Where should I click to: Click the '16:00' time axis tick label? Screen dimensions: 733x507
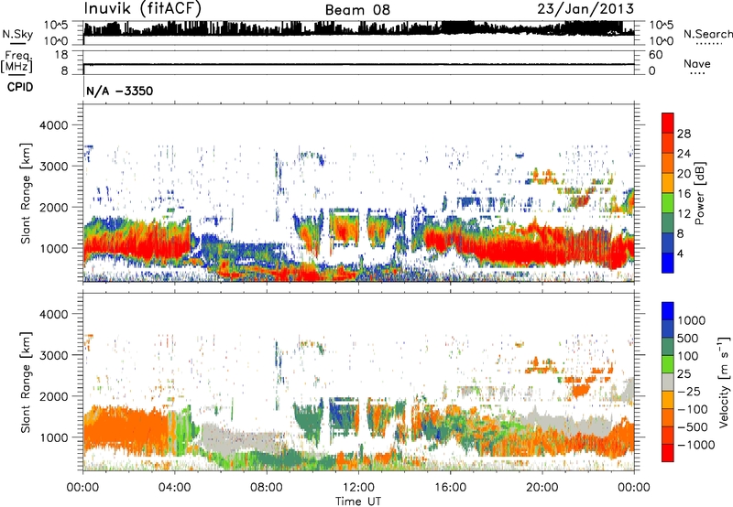[450, 488]
